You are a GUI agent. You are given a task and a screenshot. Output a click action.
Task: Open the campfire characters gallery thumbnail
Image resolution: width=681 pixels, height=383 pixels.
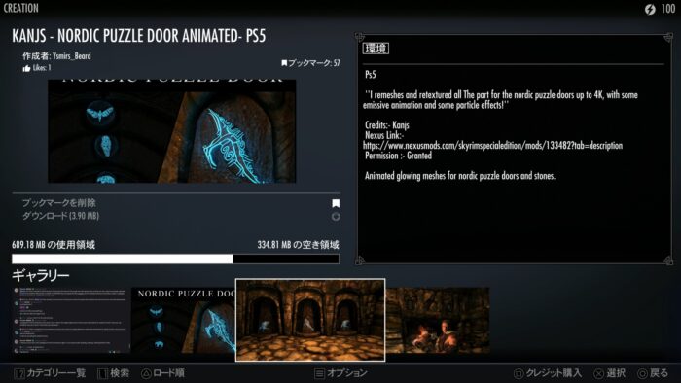438,320
